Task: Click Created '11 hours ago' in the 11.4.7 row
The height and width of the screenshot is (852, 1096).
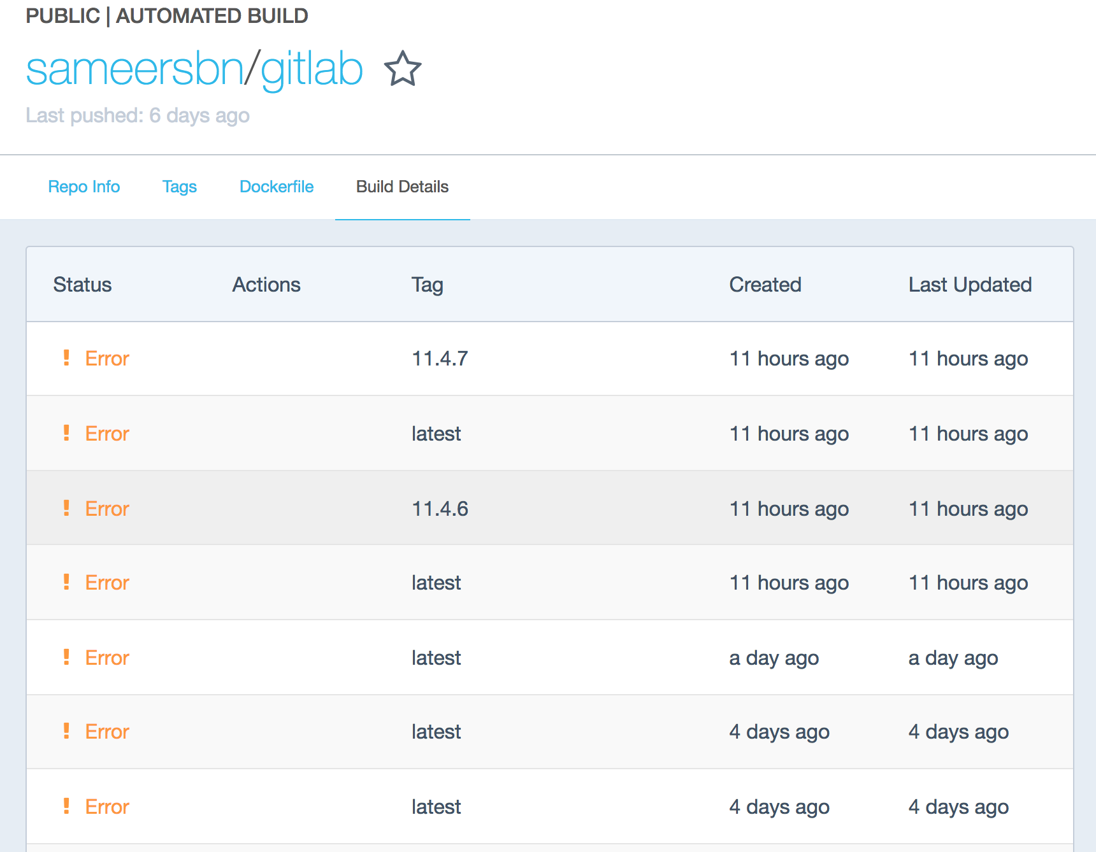Action: [789, 359]
